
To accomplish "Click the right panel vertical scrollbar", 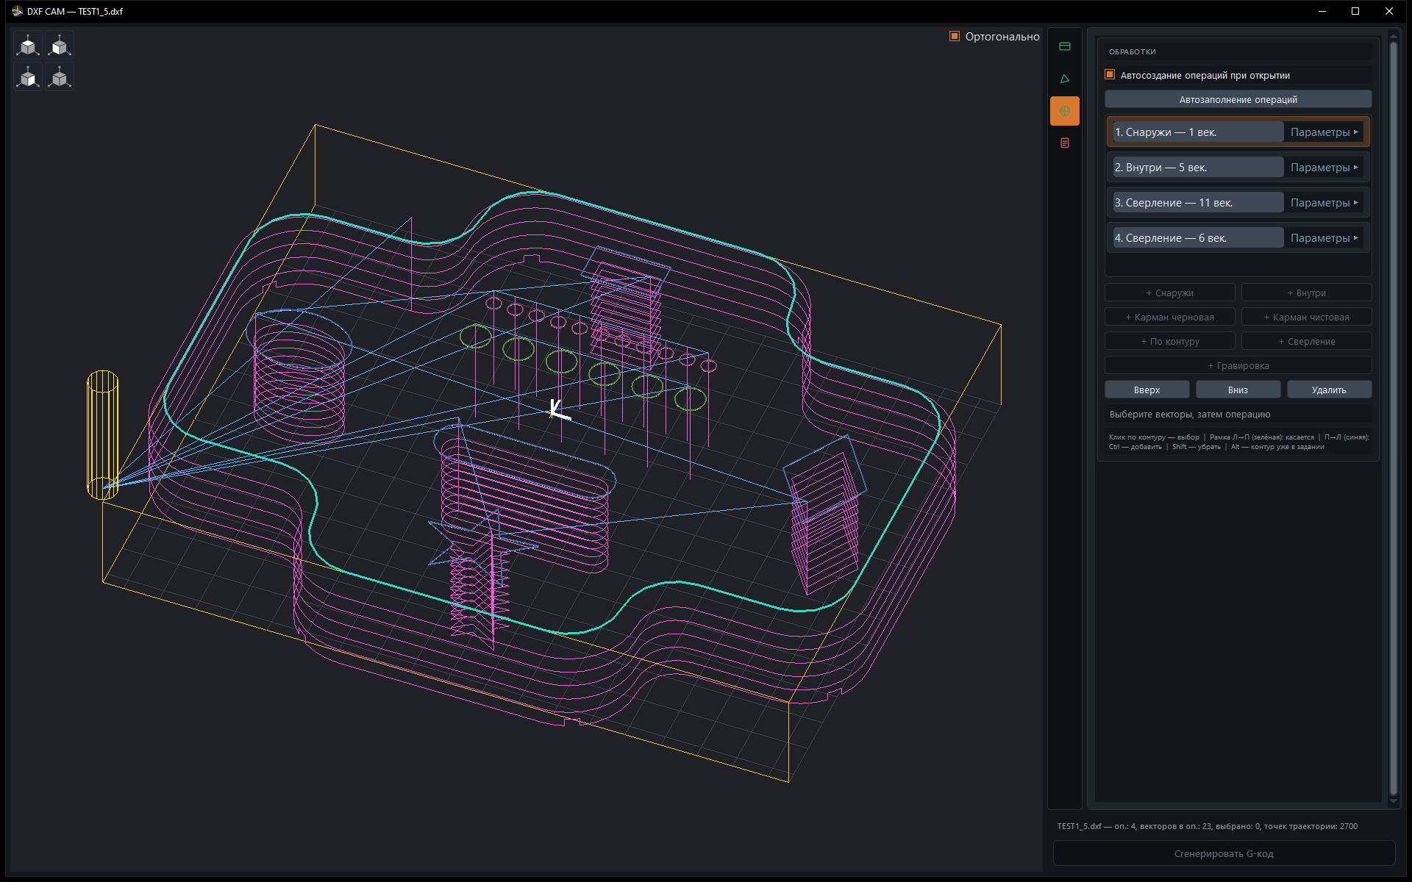I will click(x=1393, y=419).
